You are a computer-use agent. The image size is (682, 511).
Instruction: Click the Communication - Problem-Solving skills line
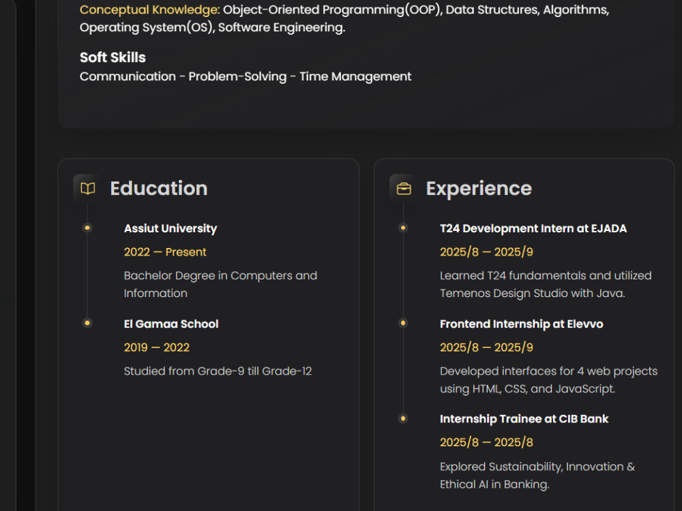[x=246, y=76]
